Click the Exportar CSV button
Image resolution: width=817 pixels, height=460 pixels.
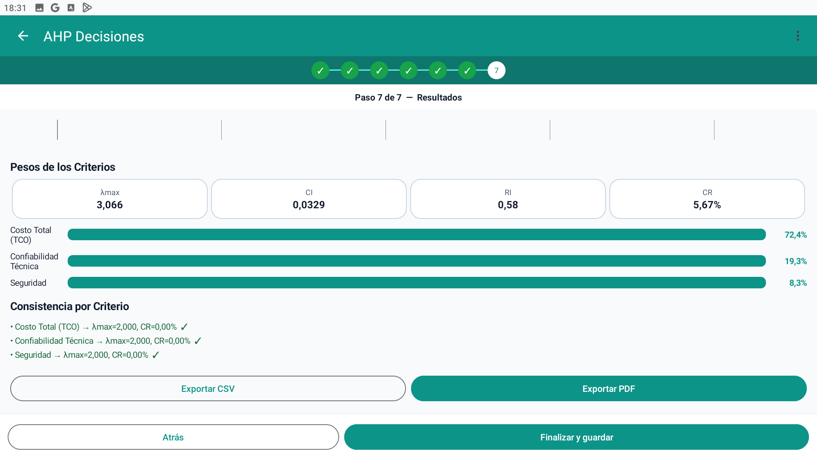click(208, 388)
